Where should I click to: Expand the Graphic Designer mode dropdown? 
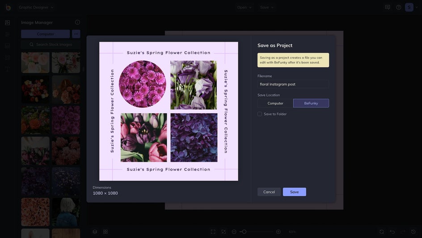click(36, 7)
